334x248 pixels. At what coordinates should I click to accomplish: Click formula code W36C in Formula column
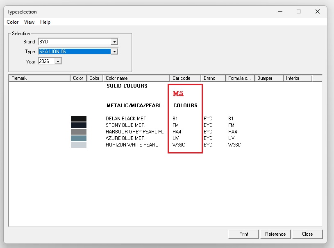coord(234,145)
